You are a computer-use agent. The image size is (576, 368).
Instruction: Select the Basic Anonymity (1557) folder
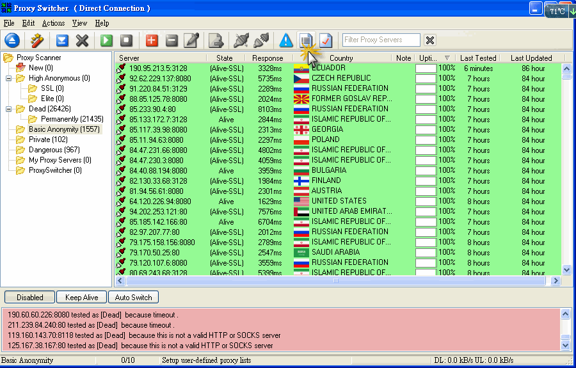(x=64, y=129)
